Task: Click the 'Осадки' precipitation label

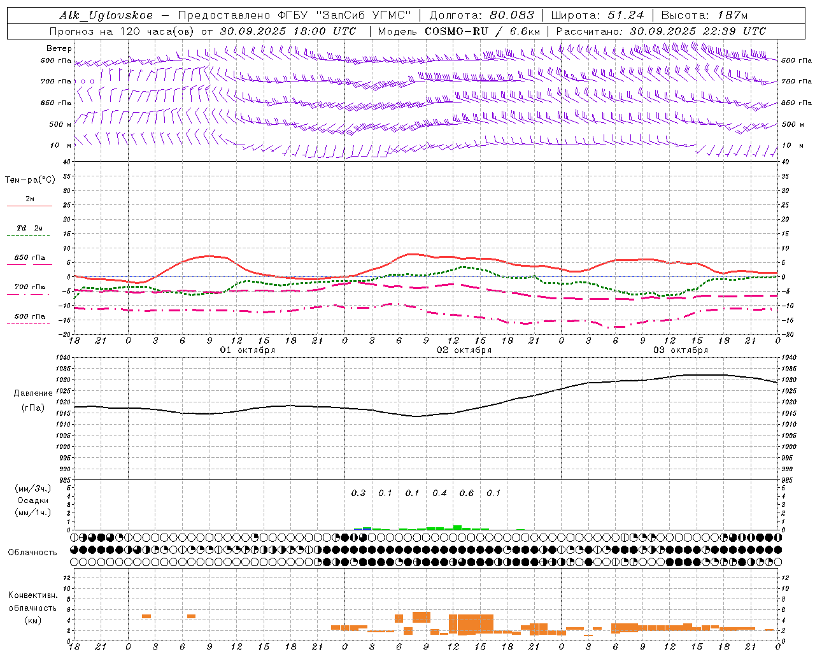Action: coord(33,500)
